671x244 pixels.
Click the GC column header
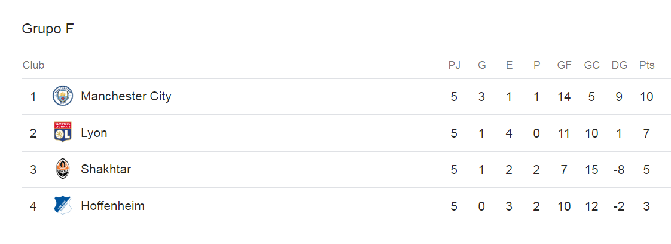pos(591,65)
